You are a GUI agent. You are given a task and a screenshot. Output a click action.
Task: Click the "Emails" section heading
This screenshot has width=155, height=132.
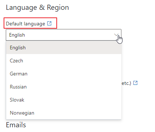16,125
